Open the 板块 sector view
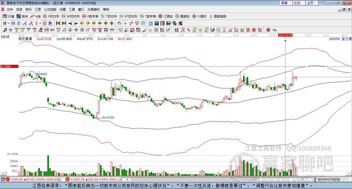 click(x=22, y=16)
